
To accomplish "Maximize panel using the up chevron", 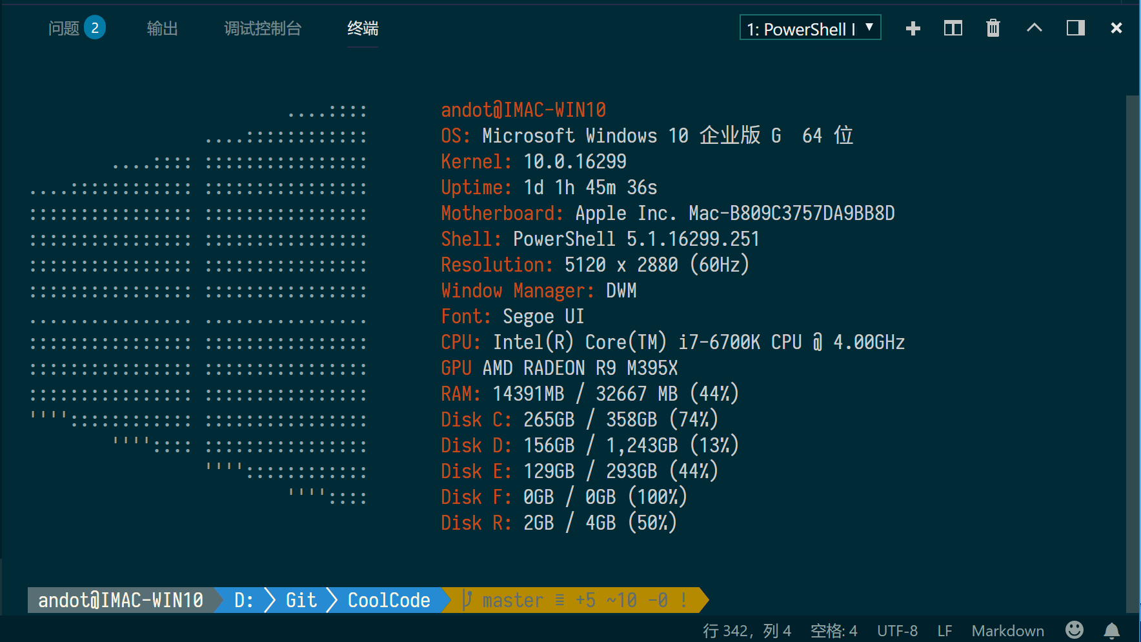I will click(1035, 28).
